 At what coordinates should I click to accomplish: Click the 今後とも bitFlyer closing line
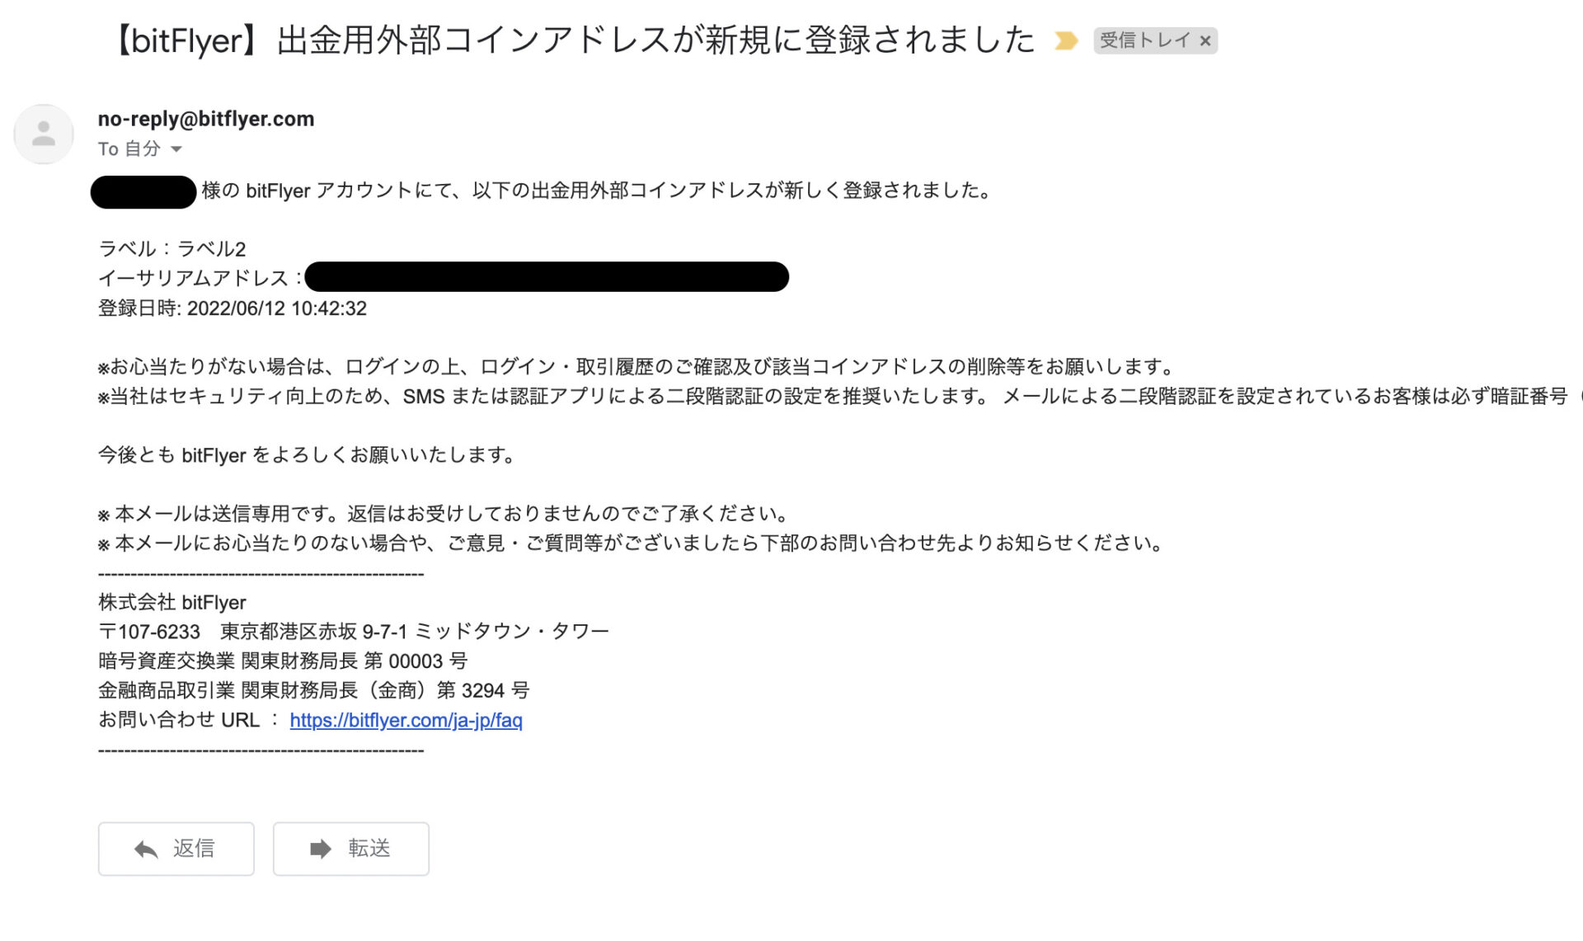coord(308,455)
